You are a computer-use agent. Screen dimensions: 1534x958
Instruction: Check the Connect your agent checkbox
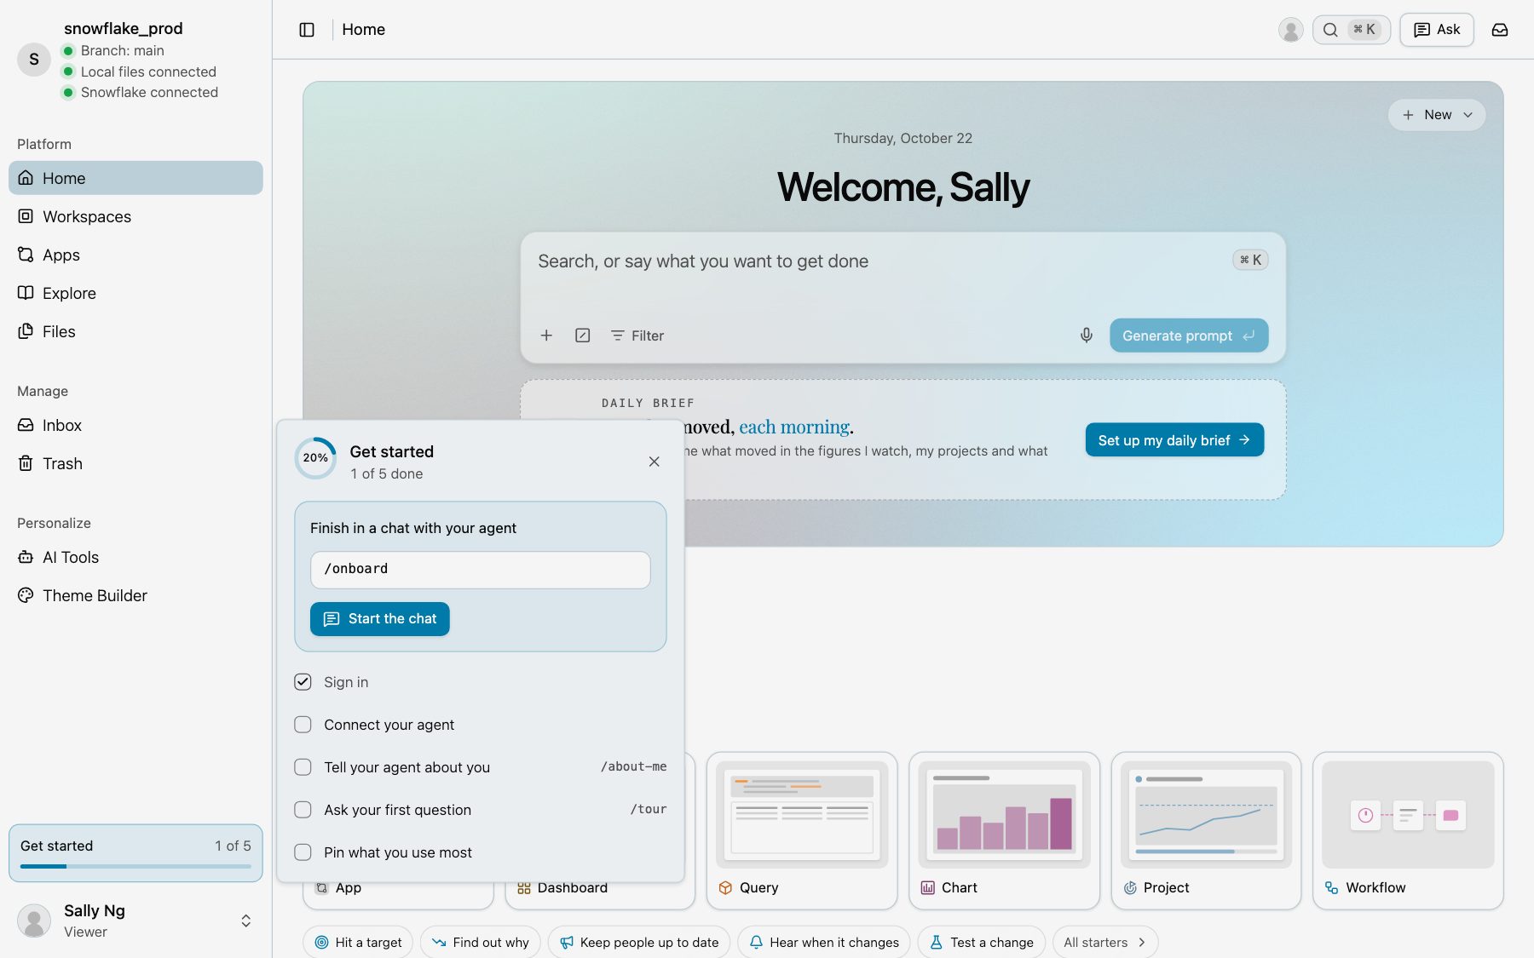point(303,725)
